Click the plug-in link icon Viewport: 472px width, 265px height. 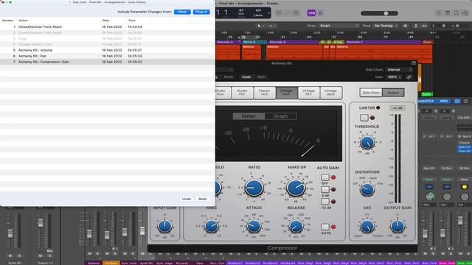(x=409, y=77)
